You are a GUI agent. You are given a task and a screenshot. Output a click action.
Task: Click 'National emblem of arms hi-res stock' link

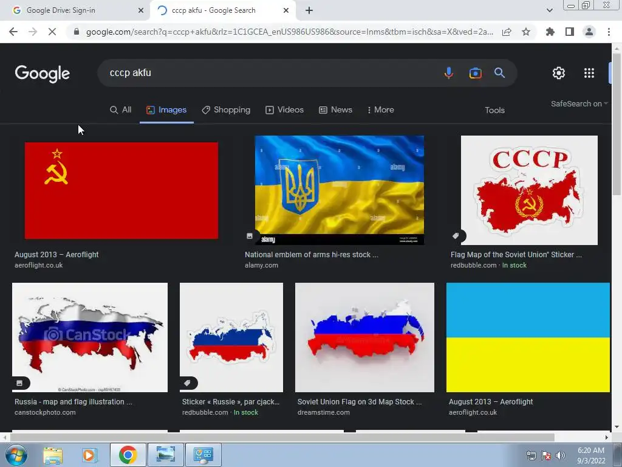[x=312, y=255]
